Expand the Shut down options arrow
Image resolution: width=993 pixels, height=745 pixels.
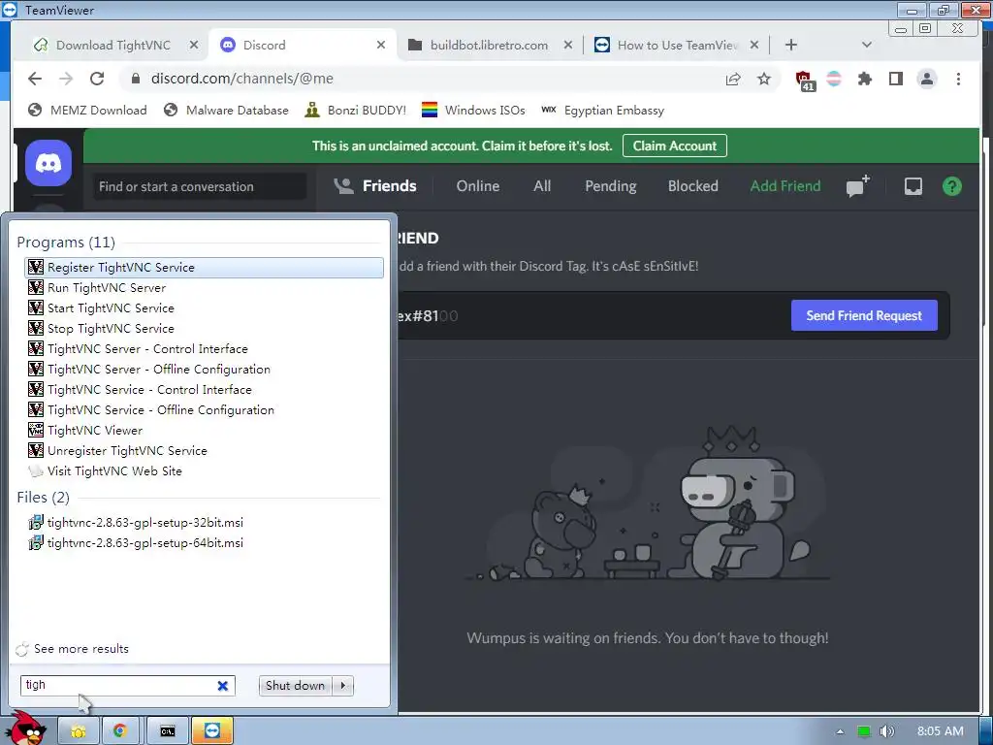point(343,686)
